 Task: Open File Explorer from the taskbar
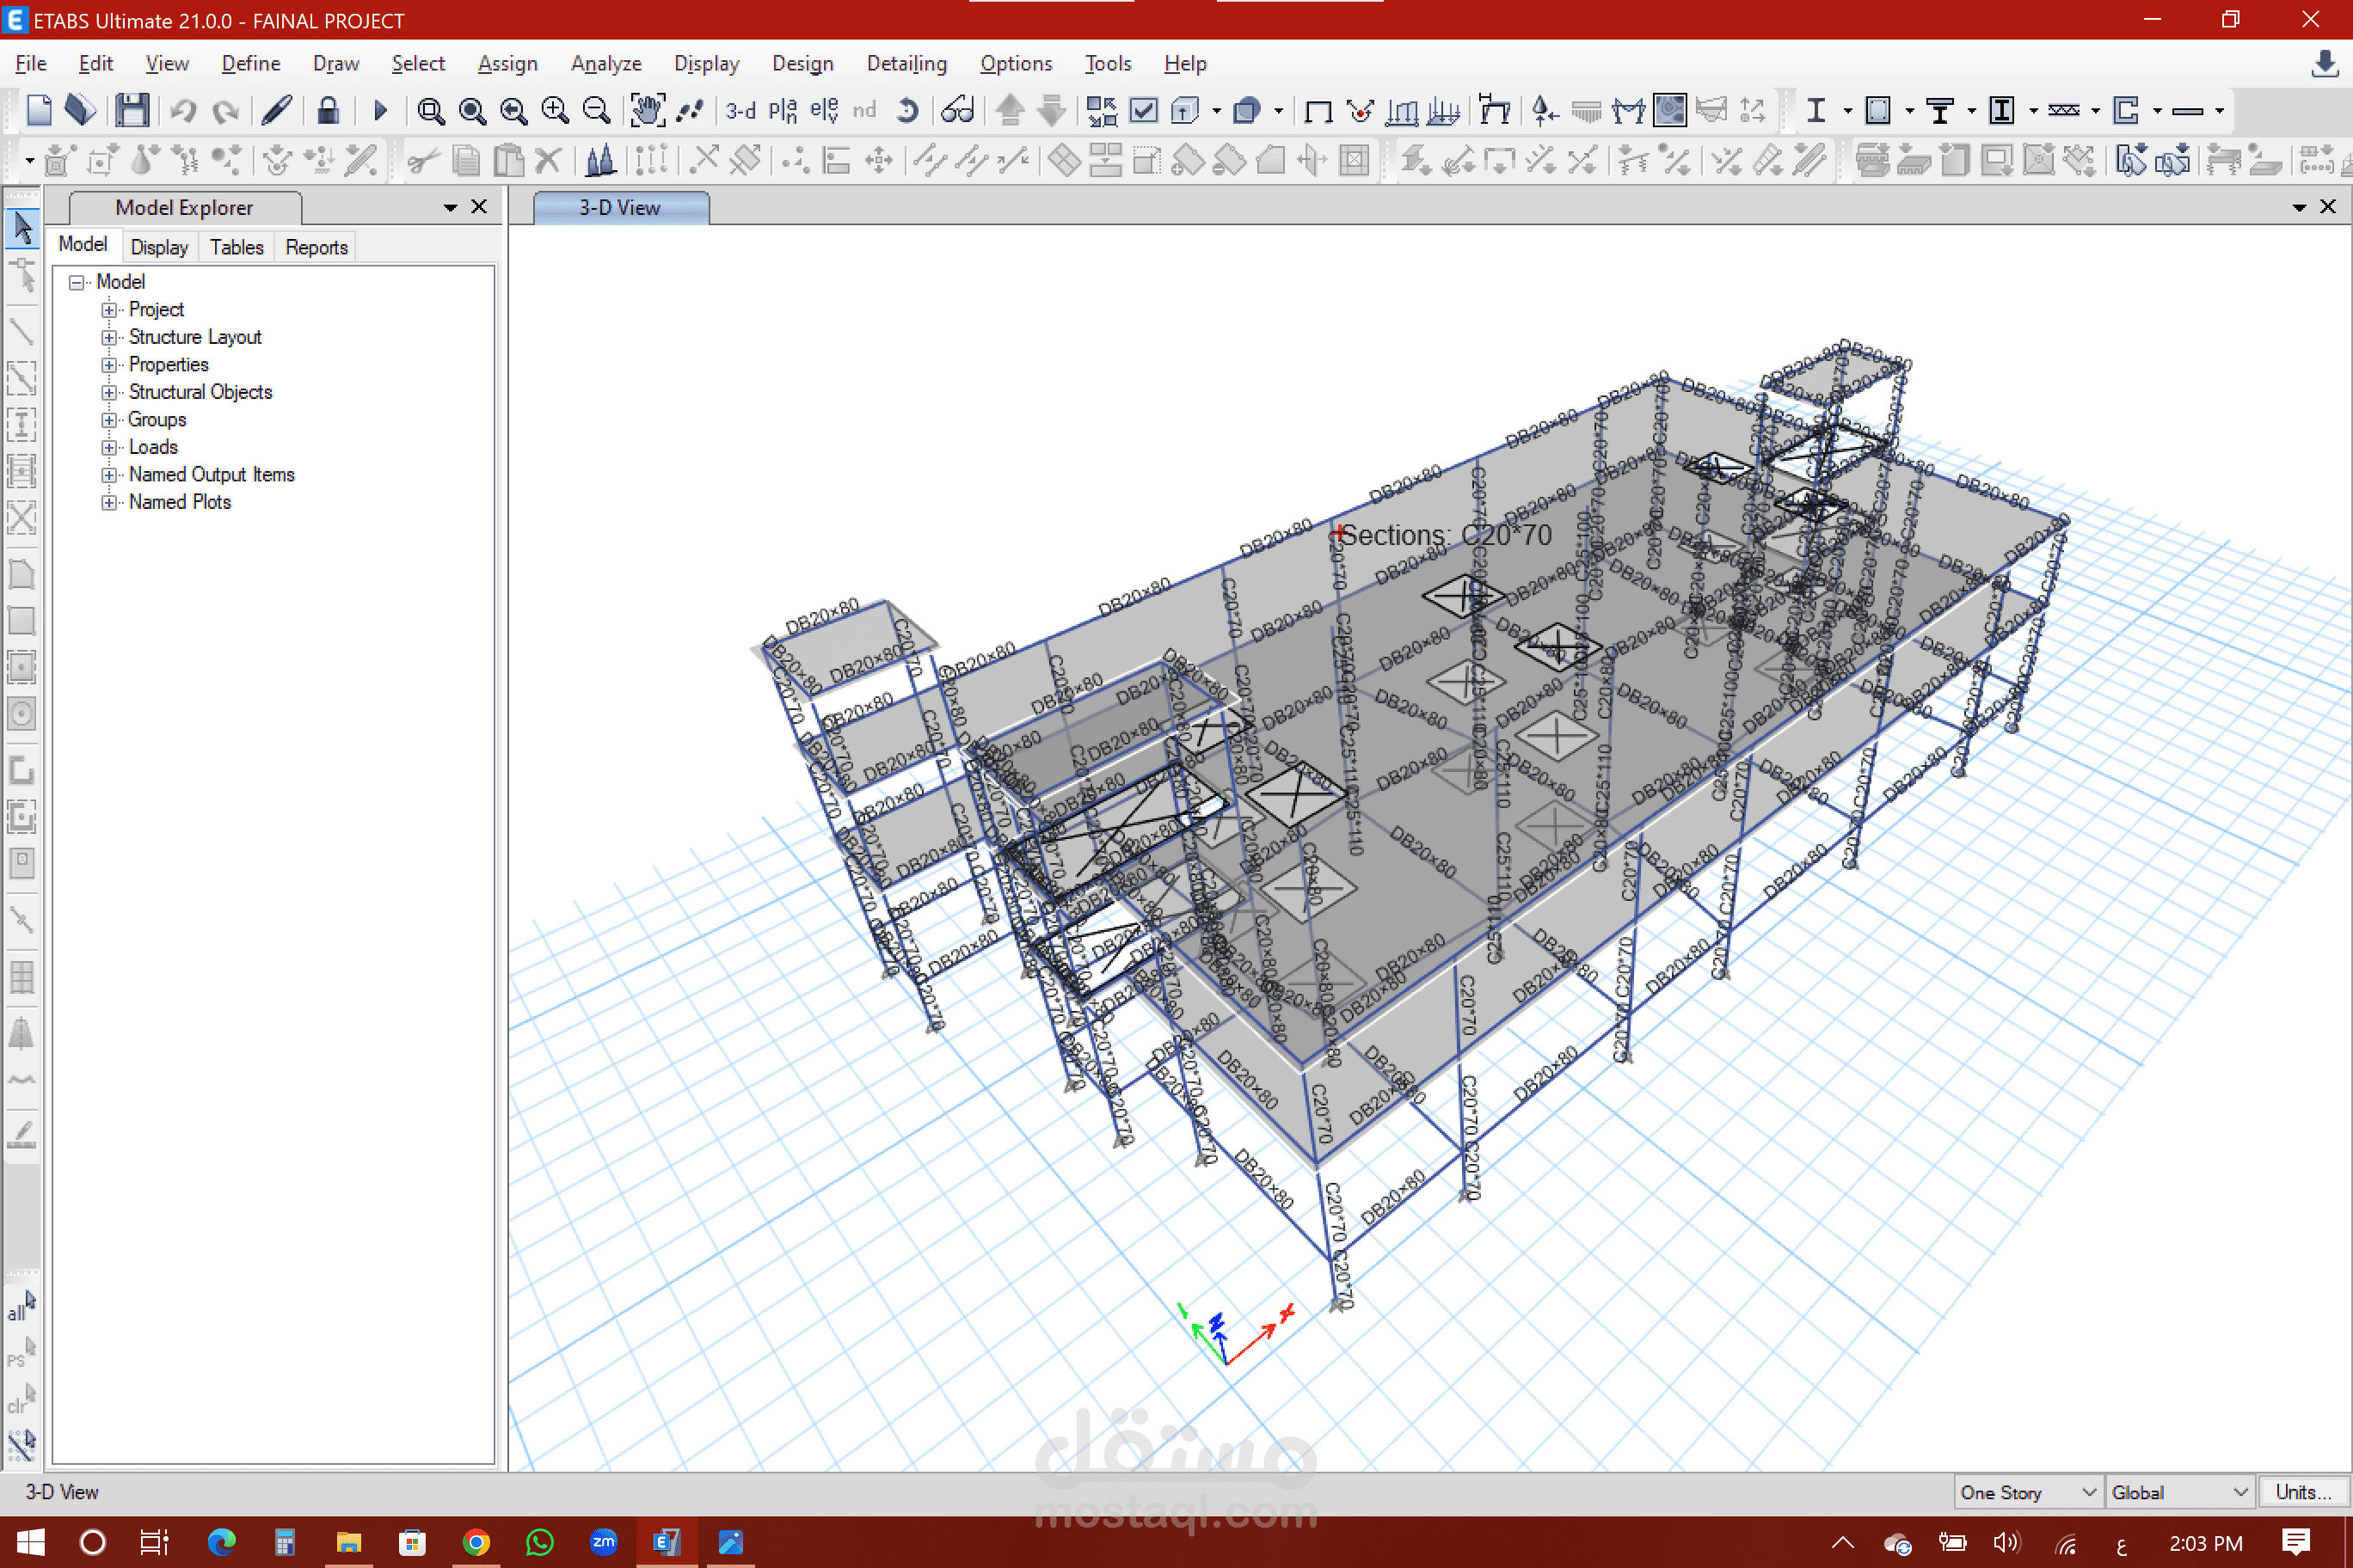pos(348,1542)
